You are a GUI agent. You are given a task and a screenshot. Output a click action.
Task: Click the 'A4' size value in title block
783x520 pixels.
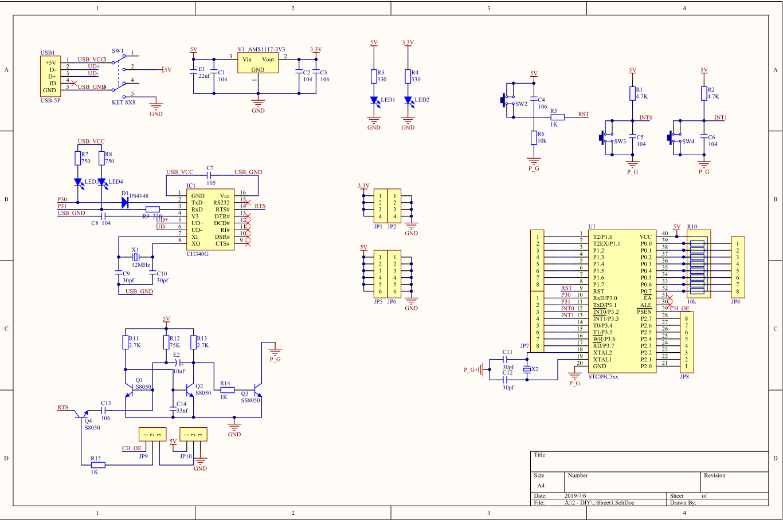coord(541,486)
